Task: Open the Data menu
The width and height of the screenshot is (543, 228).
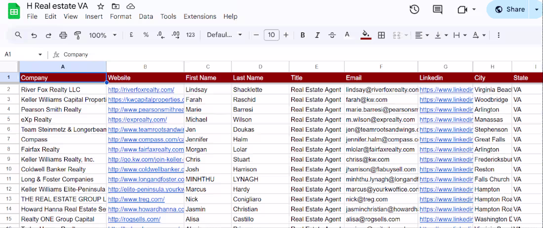Action: [146, 16]
